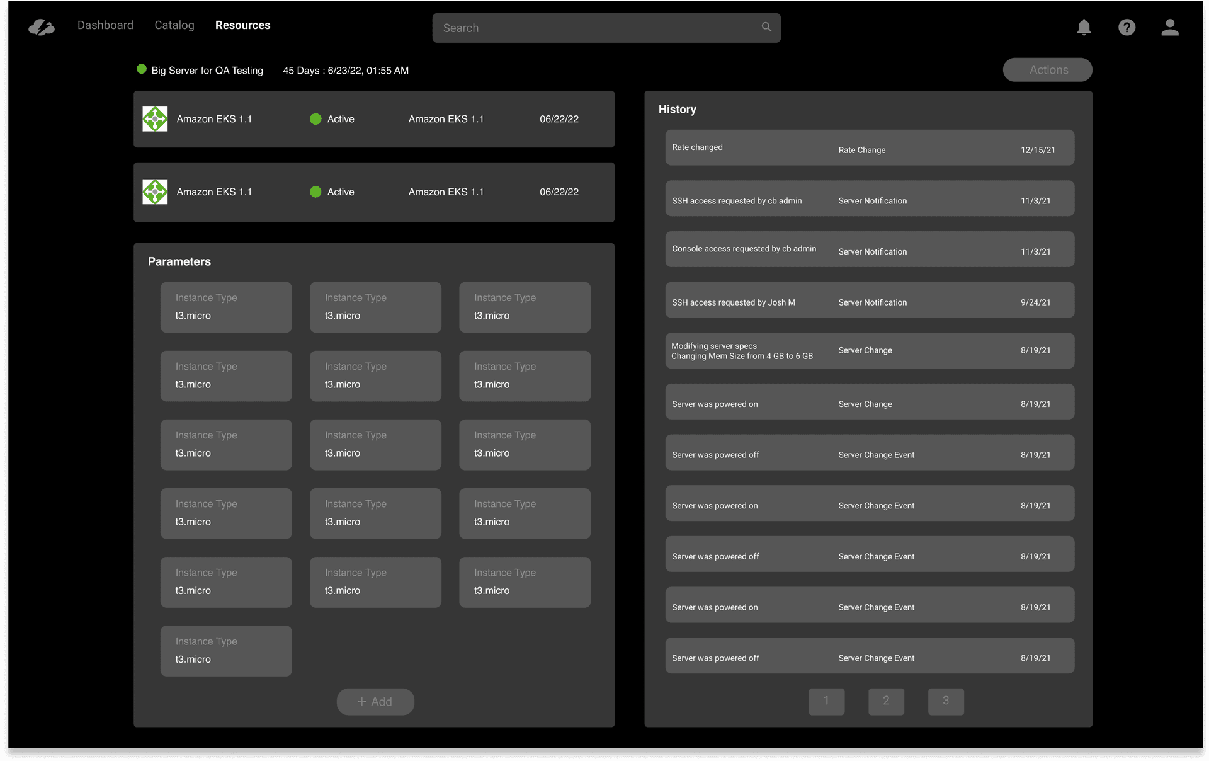Click the cloud logo in the top navigation
This screenshot has height=761, width=1209.
[x=40, y=26]
